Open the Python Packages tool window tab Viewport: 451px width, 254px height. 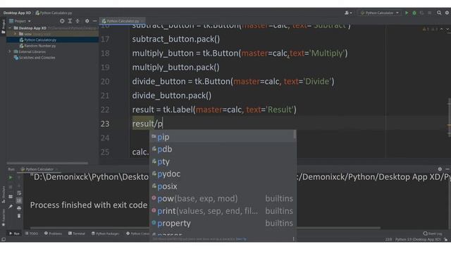105,234
